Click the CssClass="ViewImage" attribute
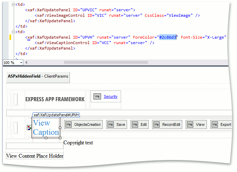 coord(169,15)
